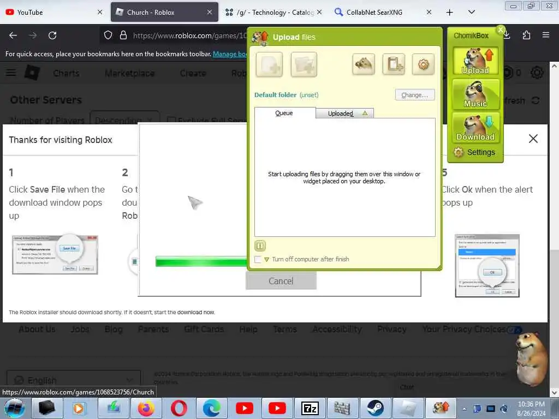The width and height of the screenshot is (559, 419).
Task: Click the Manage bookmarks link
Action: 230,54
